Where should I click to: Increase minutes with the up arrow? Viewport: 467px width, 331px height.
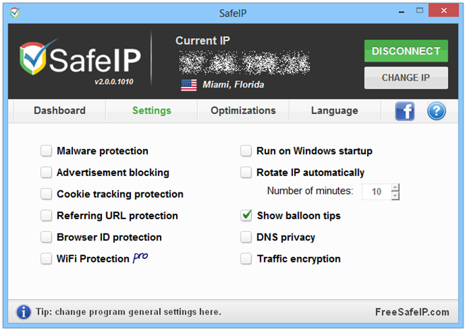[395, 187]
